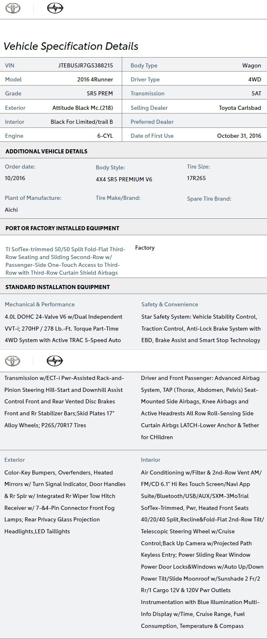Viewport: 267px width, 639px height.
Task: Click the STANDARD INSTALLATION EQUIPMENT section header
Action: tap(58, 287)
